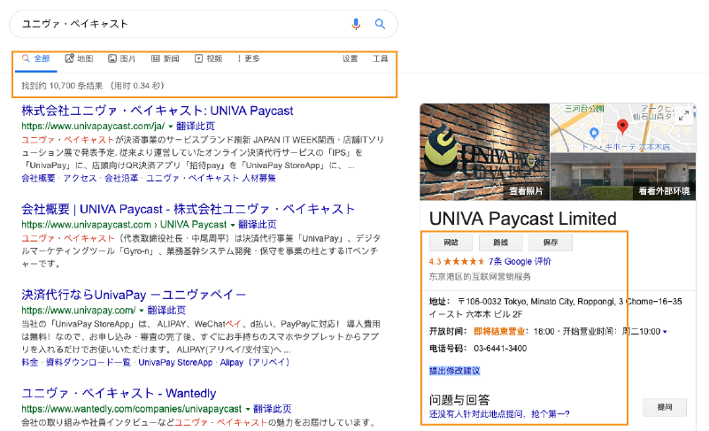
Task: Click 翻译此页 for the Wantedly result
Action: 273,409
